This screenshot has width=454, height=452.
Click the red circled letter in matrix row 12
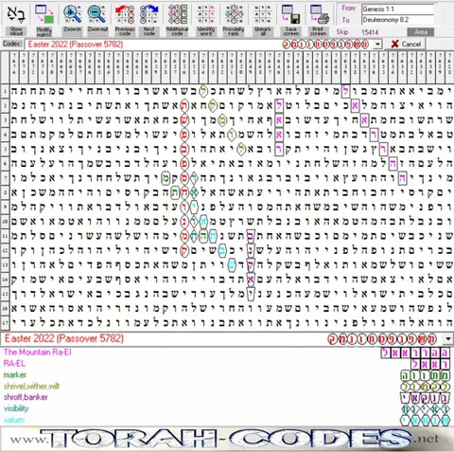[184, 250]
